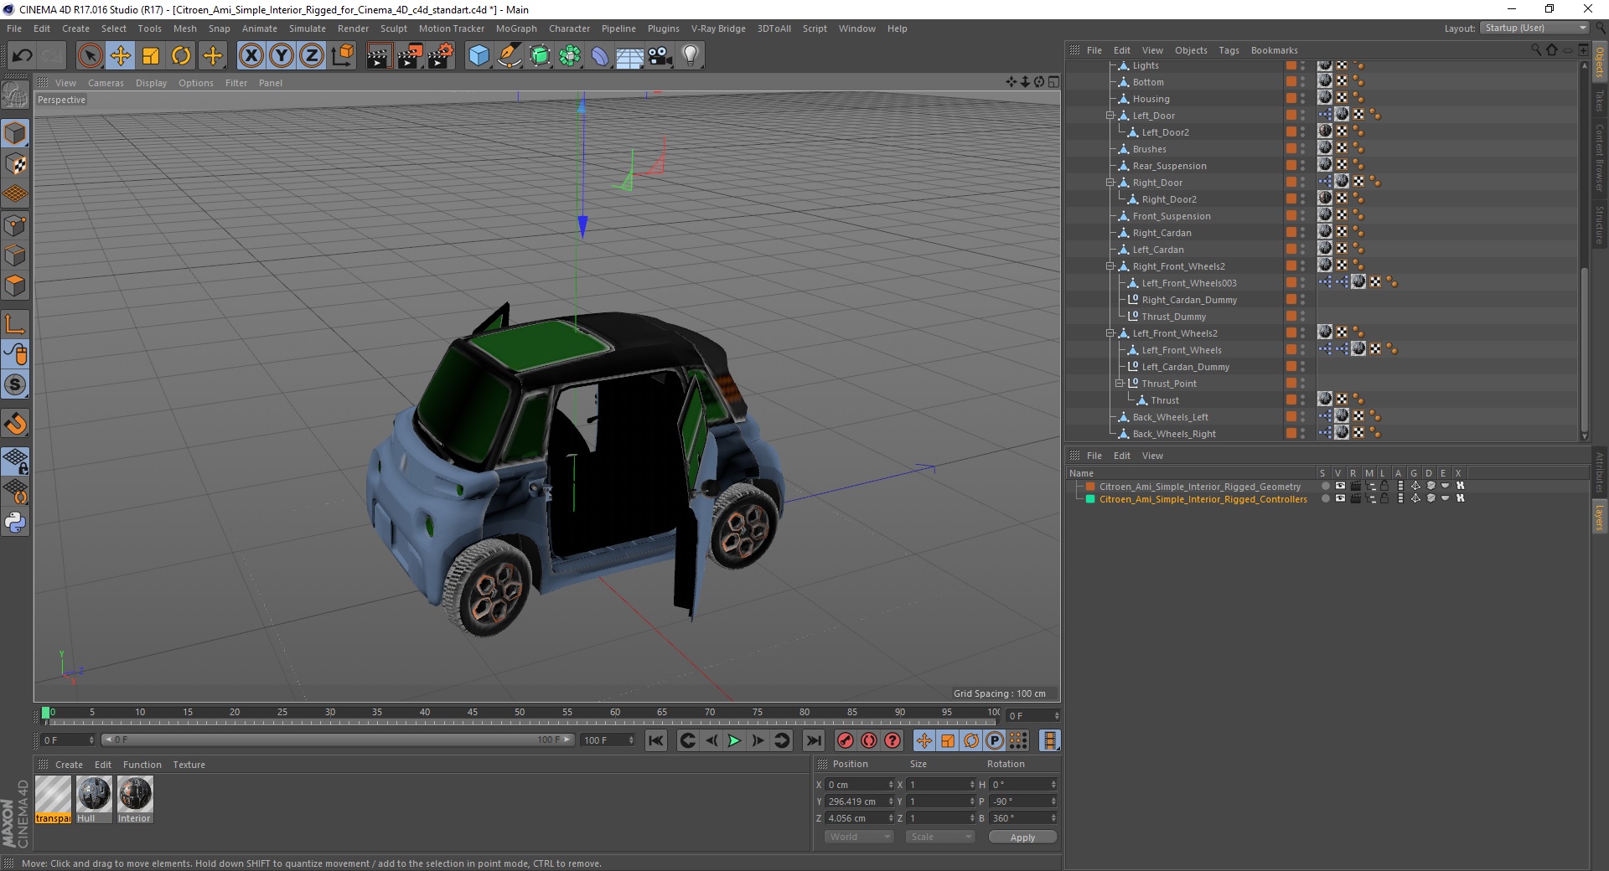This screenshot has height=871, width=1609.
Task: Collapse the Thrust_Point hierarchy
Action: click(1118, 384)
